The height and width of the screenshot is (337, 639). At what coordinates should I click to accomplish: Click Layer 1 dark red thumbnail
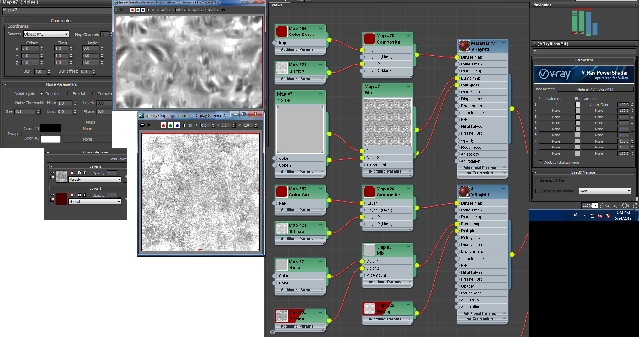tap(61, 199)
